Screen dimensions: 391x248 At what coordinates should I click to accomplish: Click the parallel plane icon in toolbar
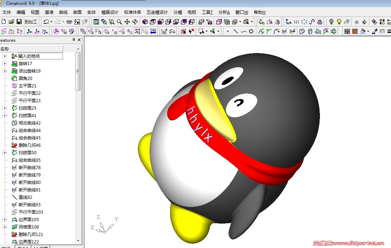click(x=4, y=31)
